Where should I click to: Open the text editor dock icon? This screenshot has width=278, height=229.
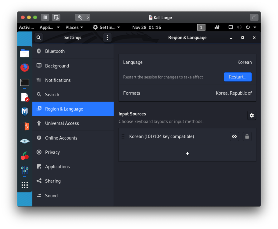click(25, 97)
